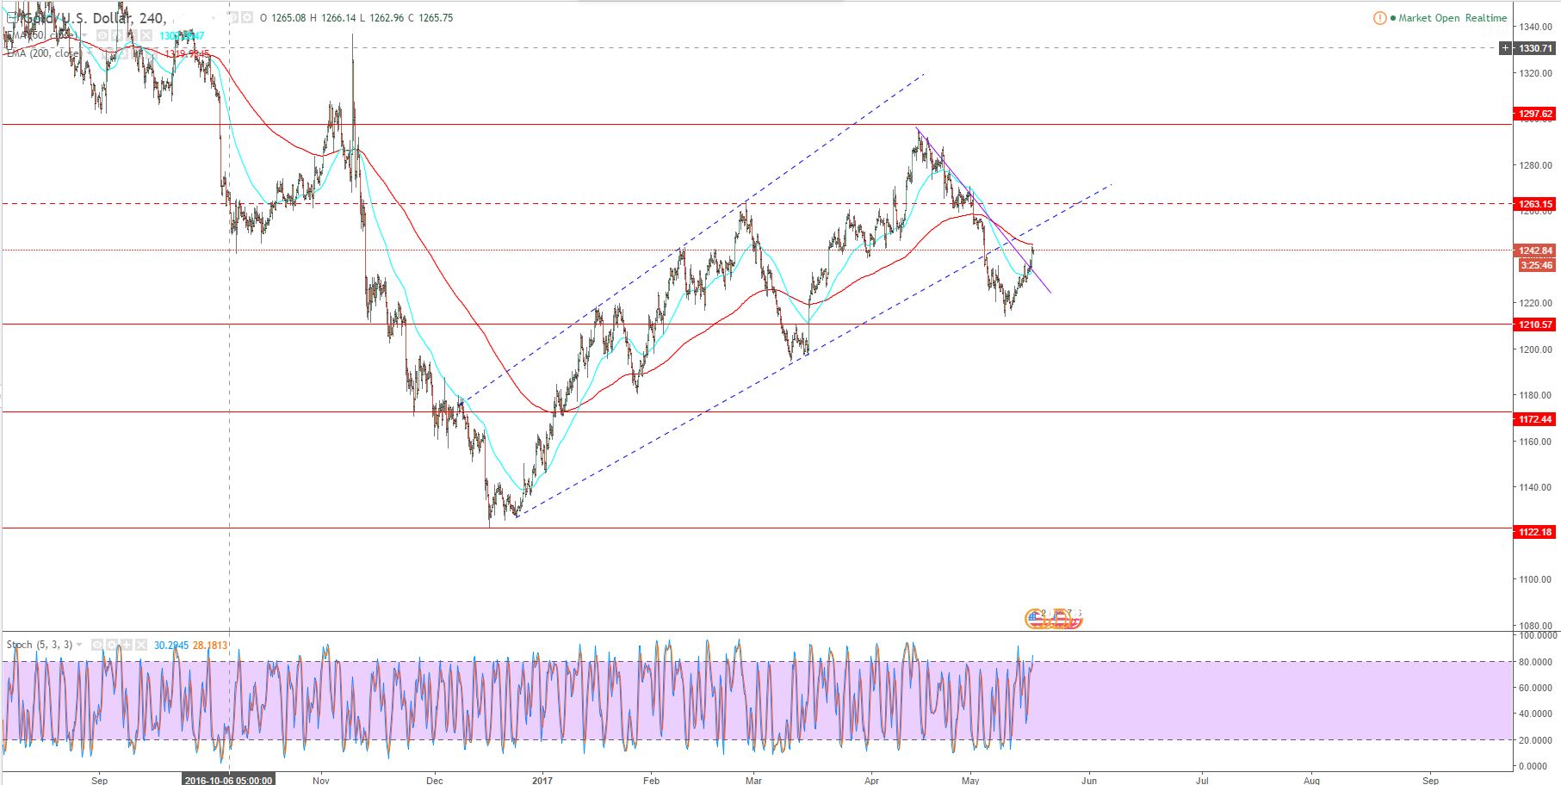Select the 1297.62 horizontal line price label

click(x=1535, y=114)
